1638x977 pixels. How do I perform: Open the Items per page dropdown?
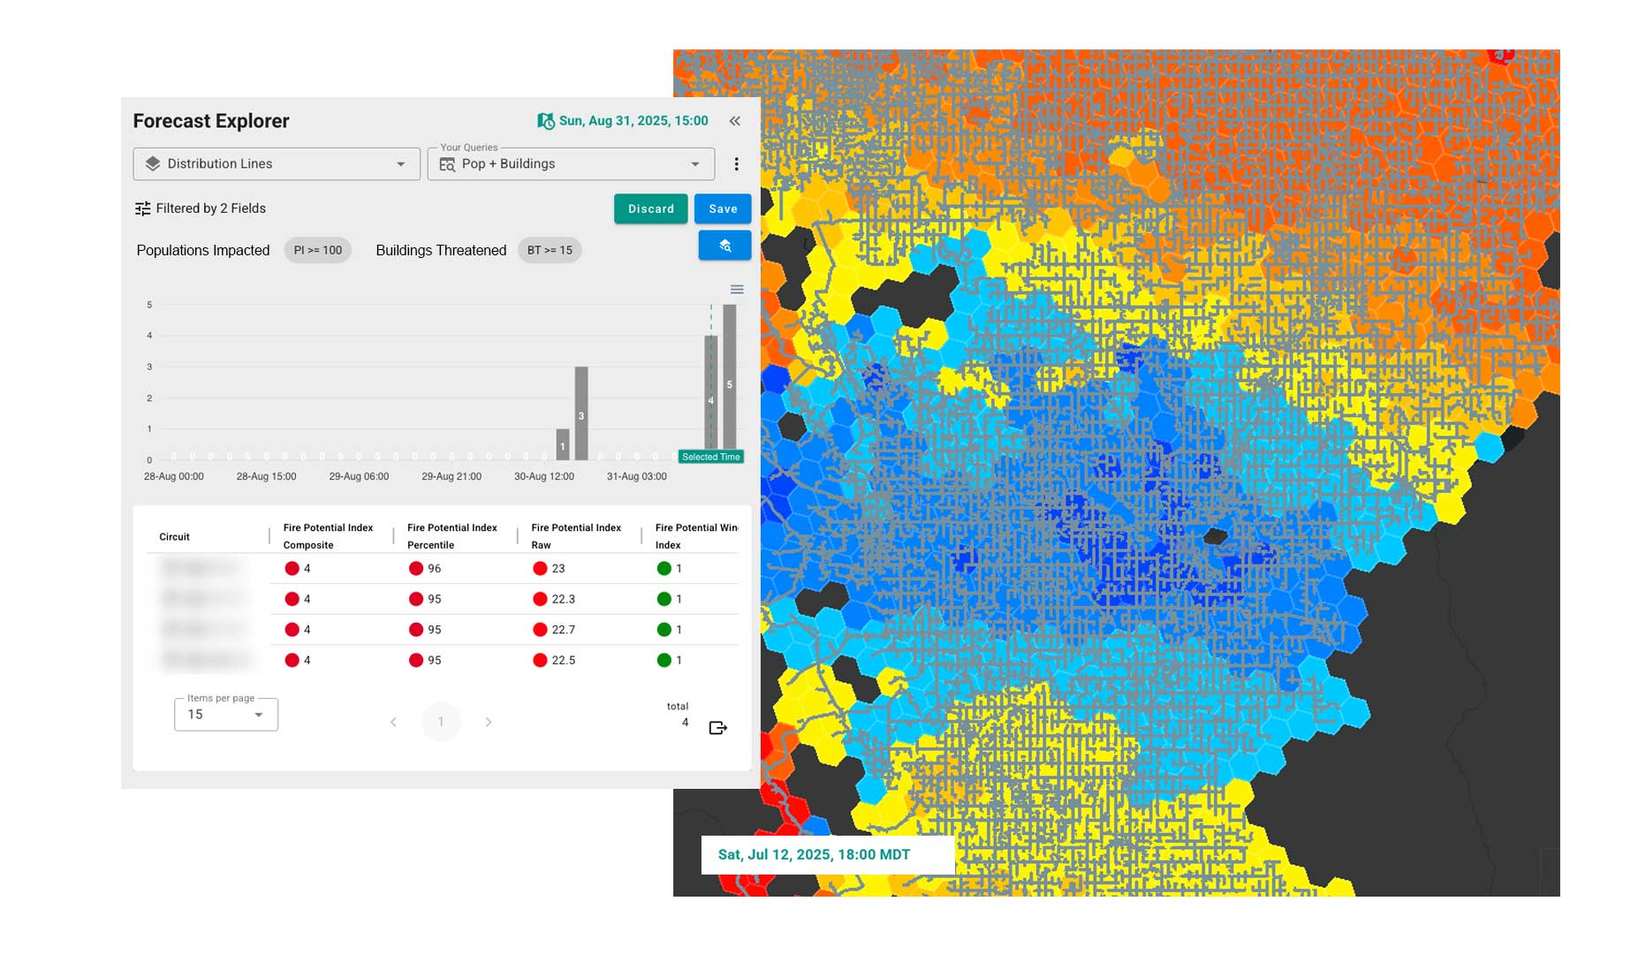coord(226,715)
